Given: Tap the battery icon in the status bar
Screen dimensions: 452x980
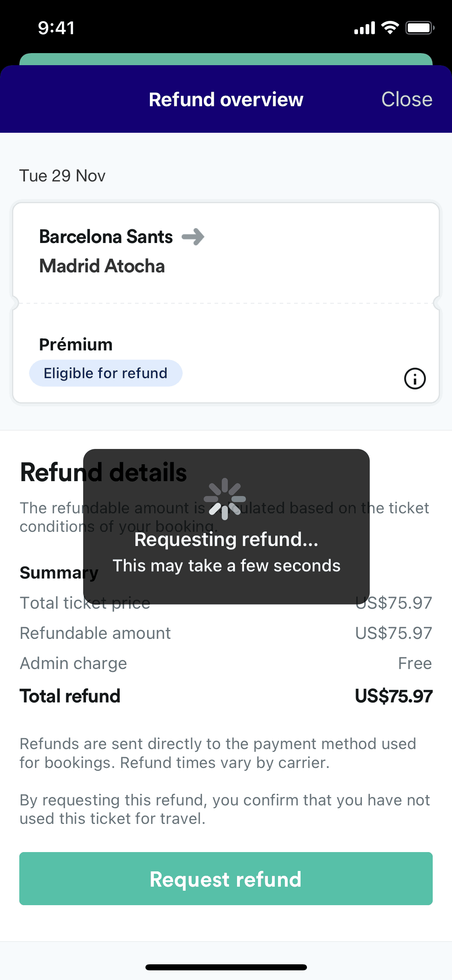Looking at the screenshot, I should coord(420,28).
